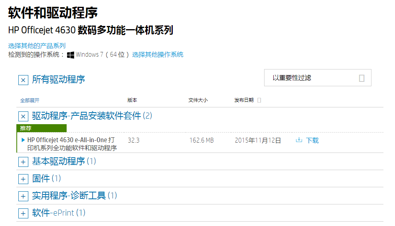Click 全部展开 to expand all
The width and height of the screenshot is (395, 226).
[x=30, y=100]
